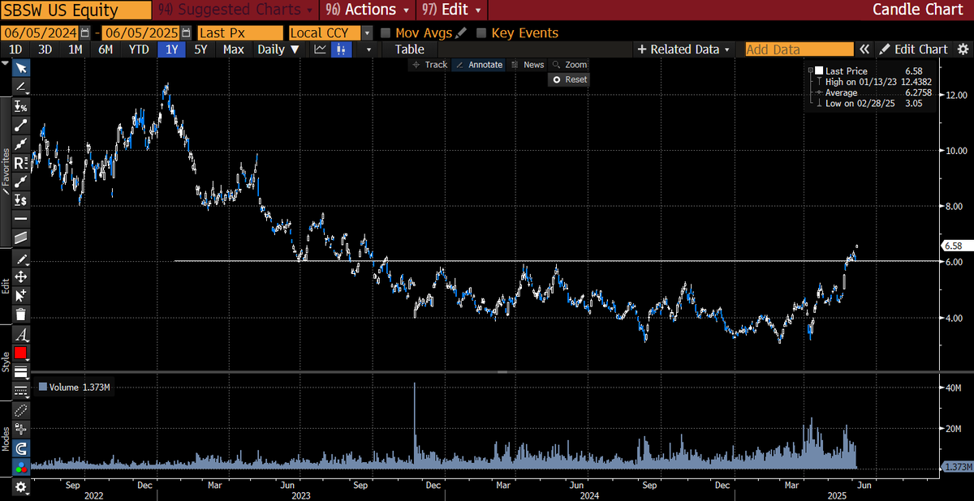Select the trend line segment tool
Screen dimensions: 974x501
tap(21, 125)
